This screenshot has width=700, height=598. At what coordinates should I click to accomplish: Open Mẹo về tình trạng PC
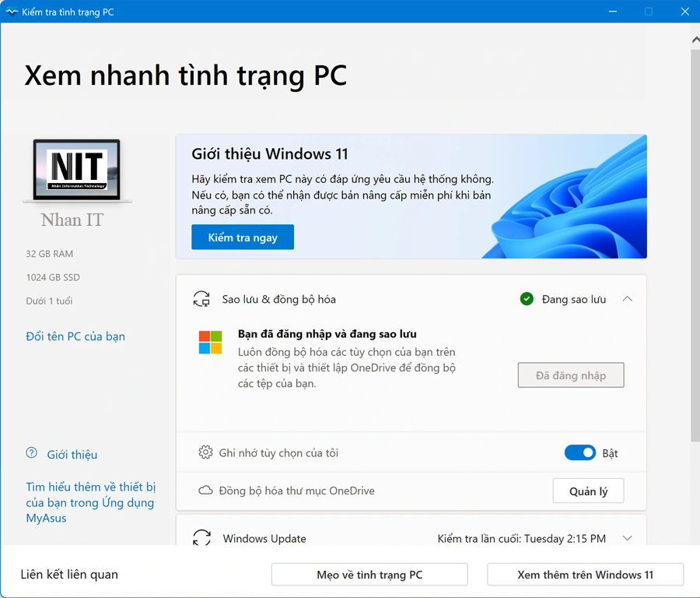click(369, 575)
